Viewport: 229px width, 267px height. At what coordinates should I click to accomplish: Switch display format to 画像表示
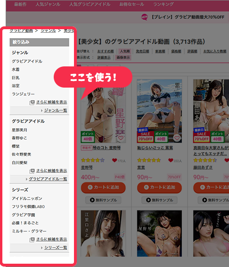123,57
